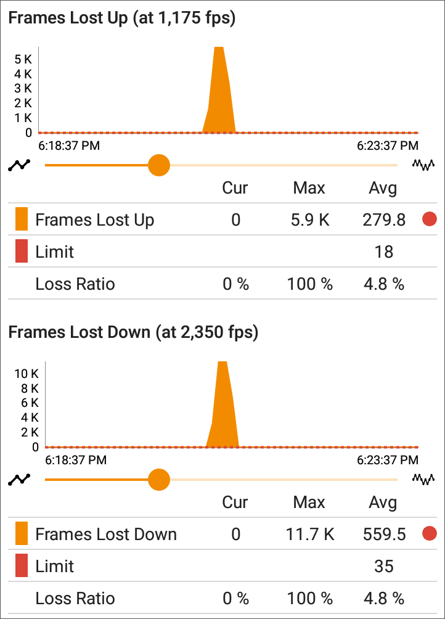
Task: Click red status dot for Frames Lost Down
Action: click(x=429, y=534)
